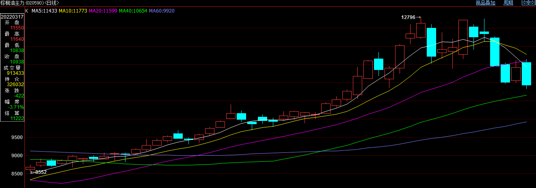The width and height of the screenshot is (536, 188).
Task: Click the closing price value 10938
Action: (x=17, y=62)
